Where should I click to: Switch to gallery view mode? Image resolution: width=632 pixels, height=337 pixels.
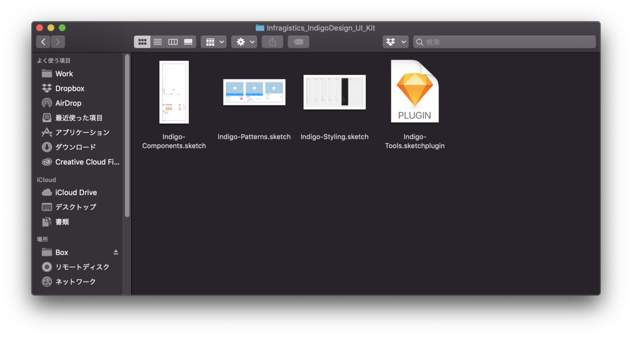click(188, 42)
